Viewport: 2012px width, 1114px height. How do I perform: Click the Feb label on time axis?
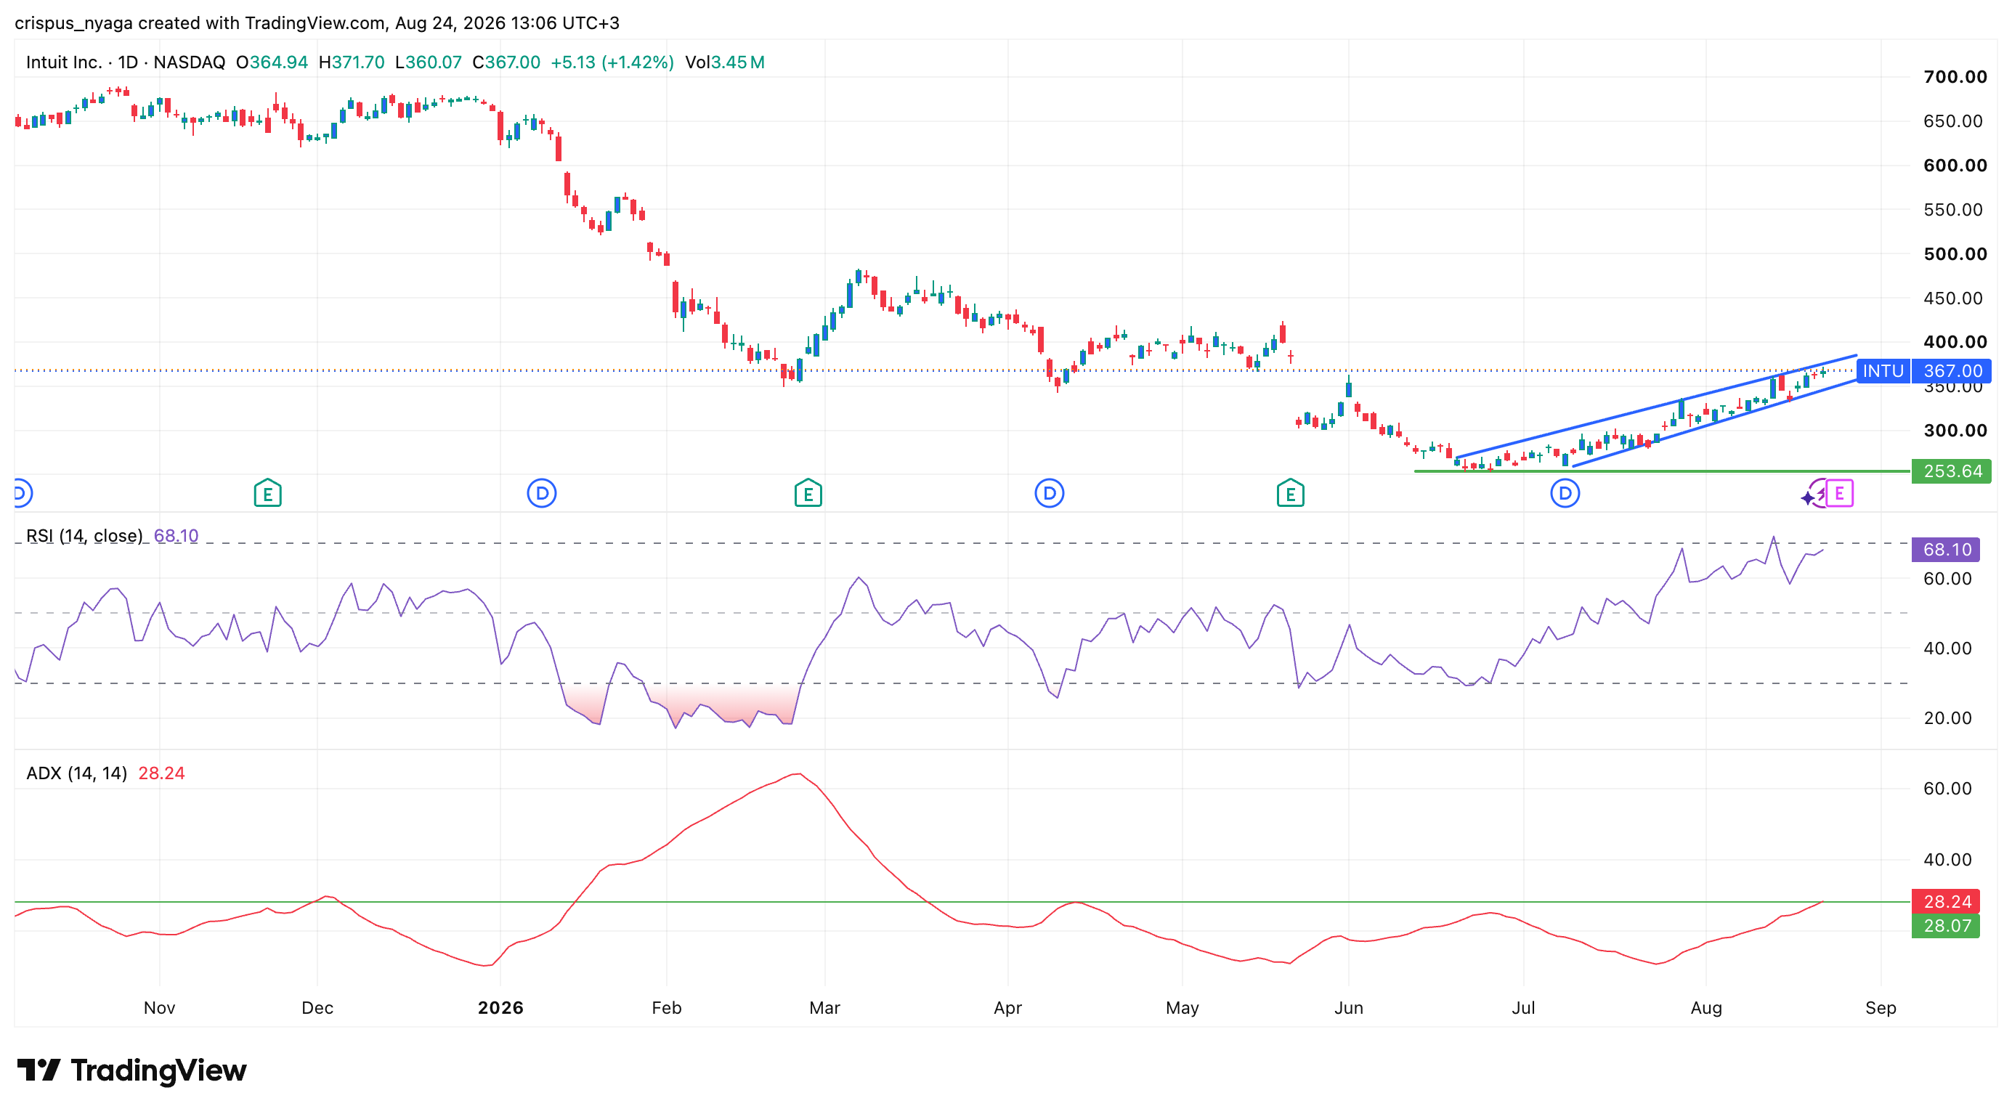click(x=666, y=1008)
